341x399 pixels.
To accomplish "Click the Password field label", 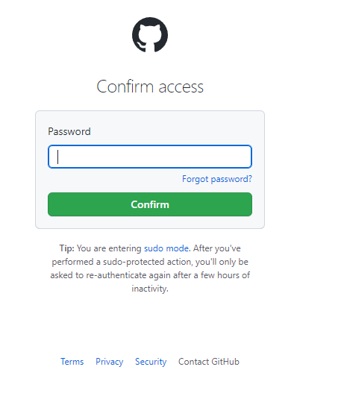I will pyautogui.click(x=69, y=132).
